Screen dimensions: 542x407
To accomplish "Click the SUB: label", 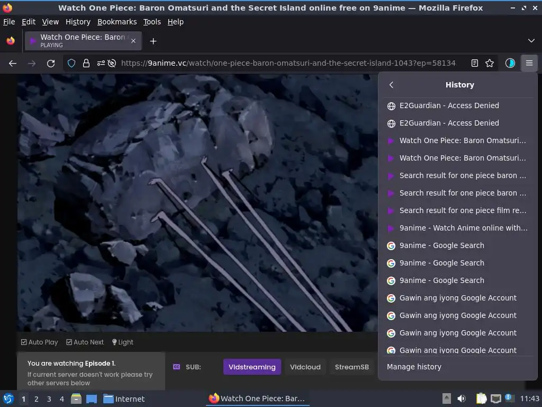I will pos(193,367).
